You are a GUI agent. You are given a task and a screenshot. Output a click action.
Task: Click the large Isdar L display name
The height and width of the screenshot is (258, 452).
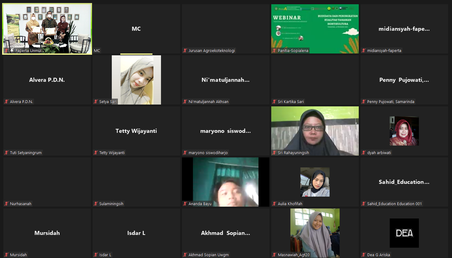(x=136, y=233)
